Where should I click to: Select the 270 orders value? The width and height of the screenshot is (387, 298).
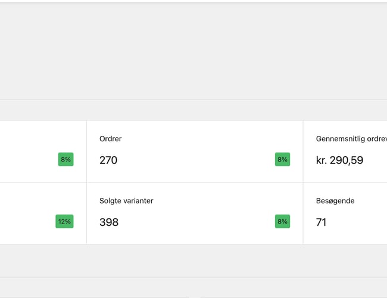pyautogui.click(x=108, y=160)
